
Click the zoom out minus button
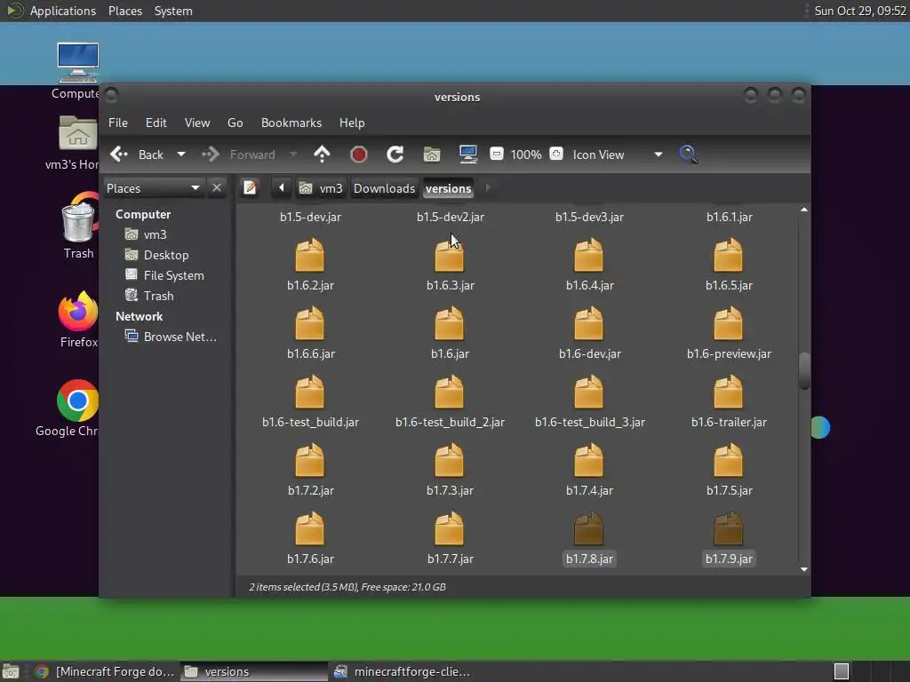coord(497,155)
